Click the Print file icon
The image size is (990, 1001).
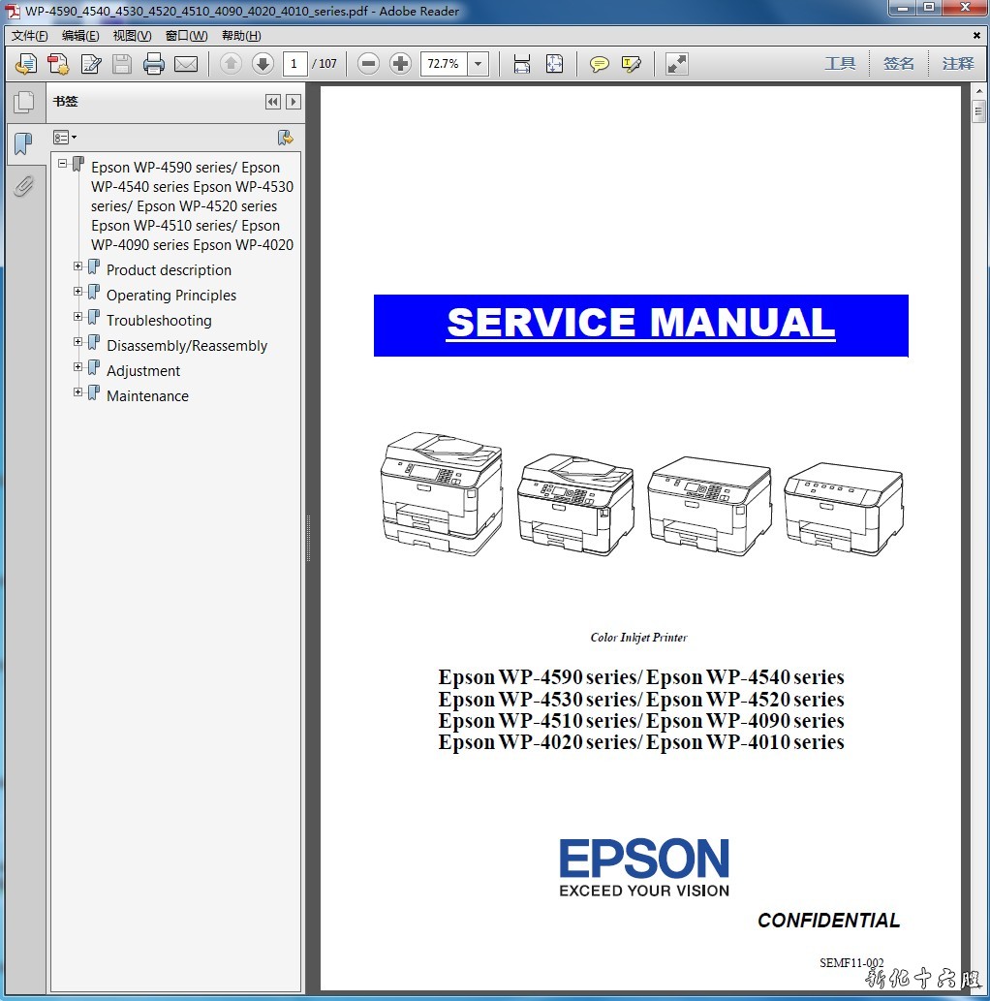154,64
